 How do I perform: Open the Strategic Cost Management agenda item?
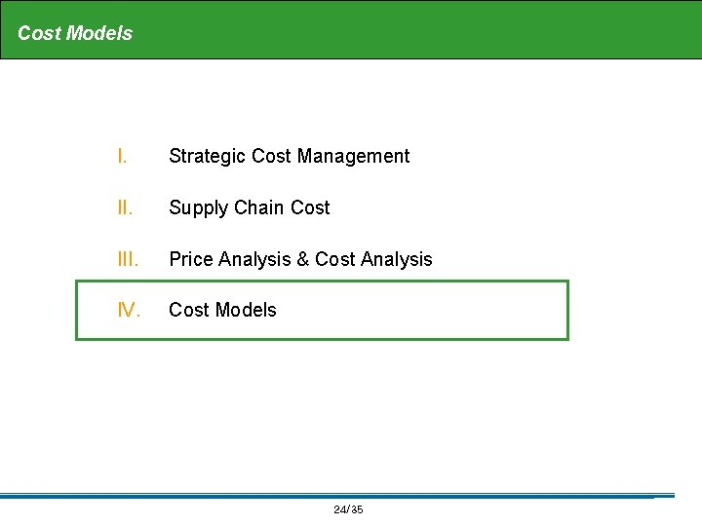pos(289,156)
